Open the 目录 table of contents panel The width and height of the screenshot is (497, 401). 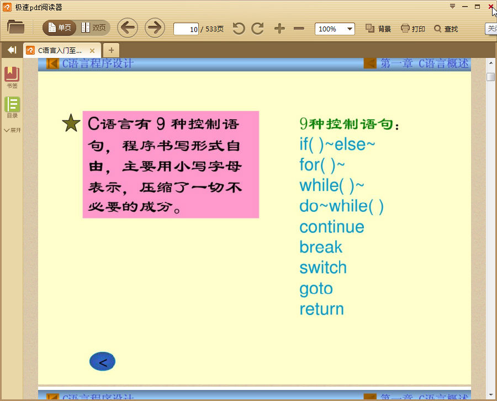coord(11,106)
